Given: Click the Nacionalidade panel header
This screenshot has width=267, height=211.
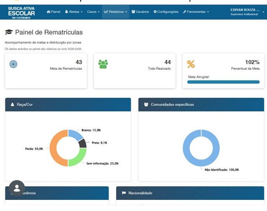Looking at the screenshot, I should (x=190, y=193).
